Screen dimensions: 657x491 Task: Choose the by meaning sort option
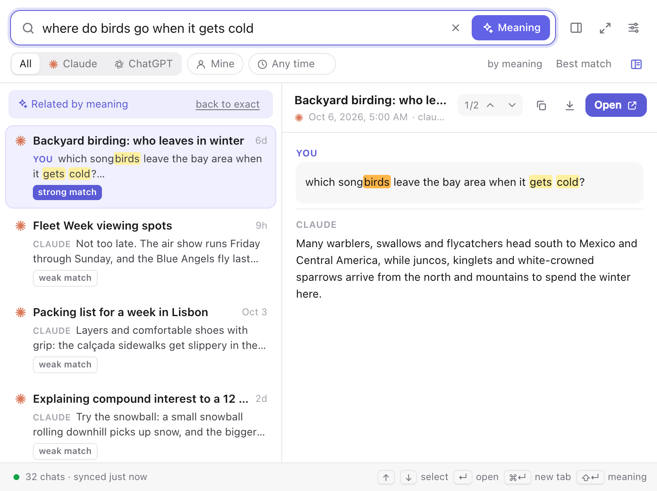click(515, 64)
